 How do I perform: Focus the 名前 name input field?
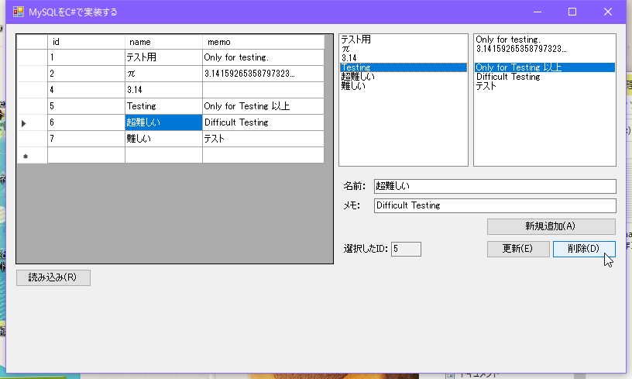(x=495, y=186)
